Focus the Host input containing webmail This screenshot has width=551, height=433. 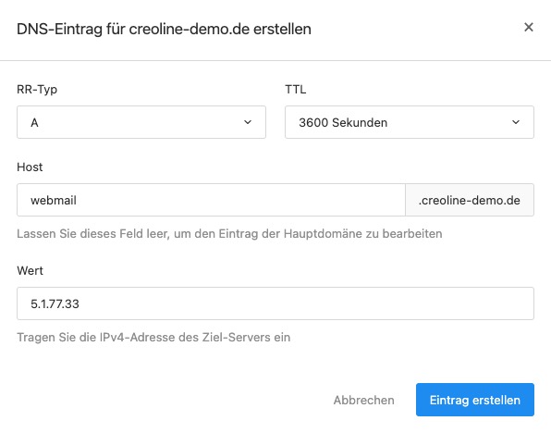click(x=211, y=200)
